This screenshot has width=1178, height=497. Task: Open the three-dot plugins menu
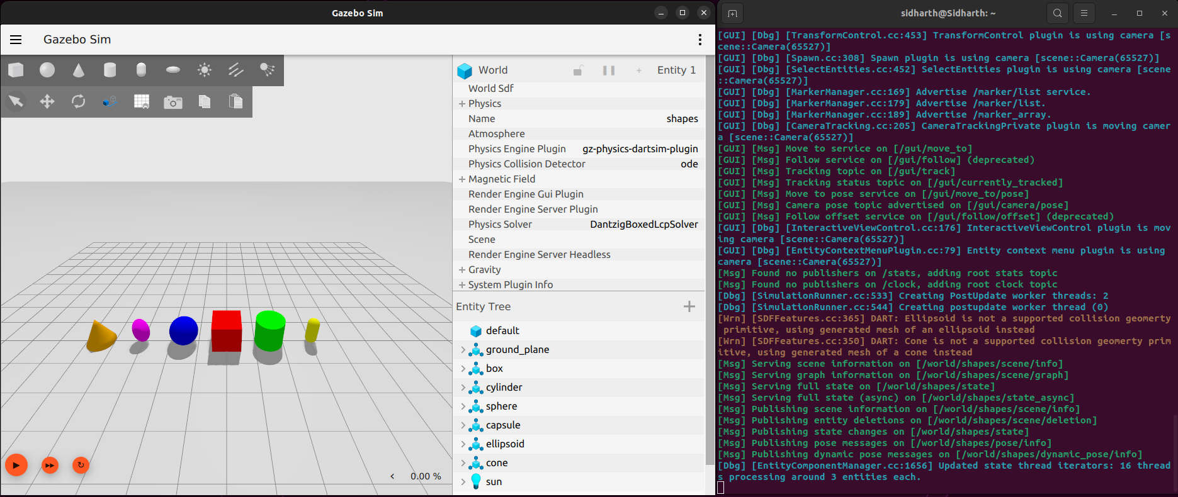[699, 40]
